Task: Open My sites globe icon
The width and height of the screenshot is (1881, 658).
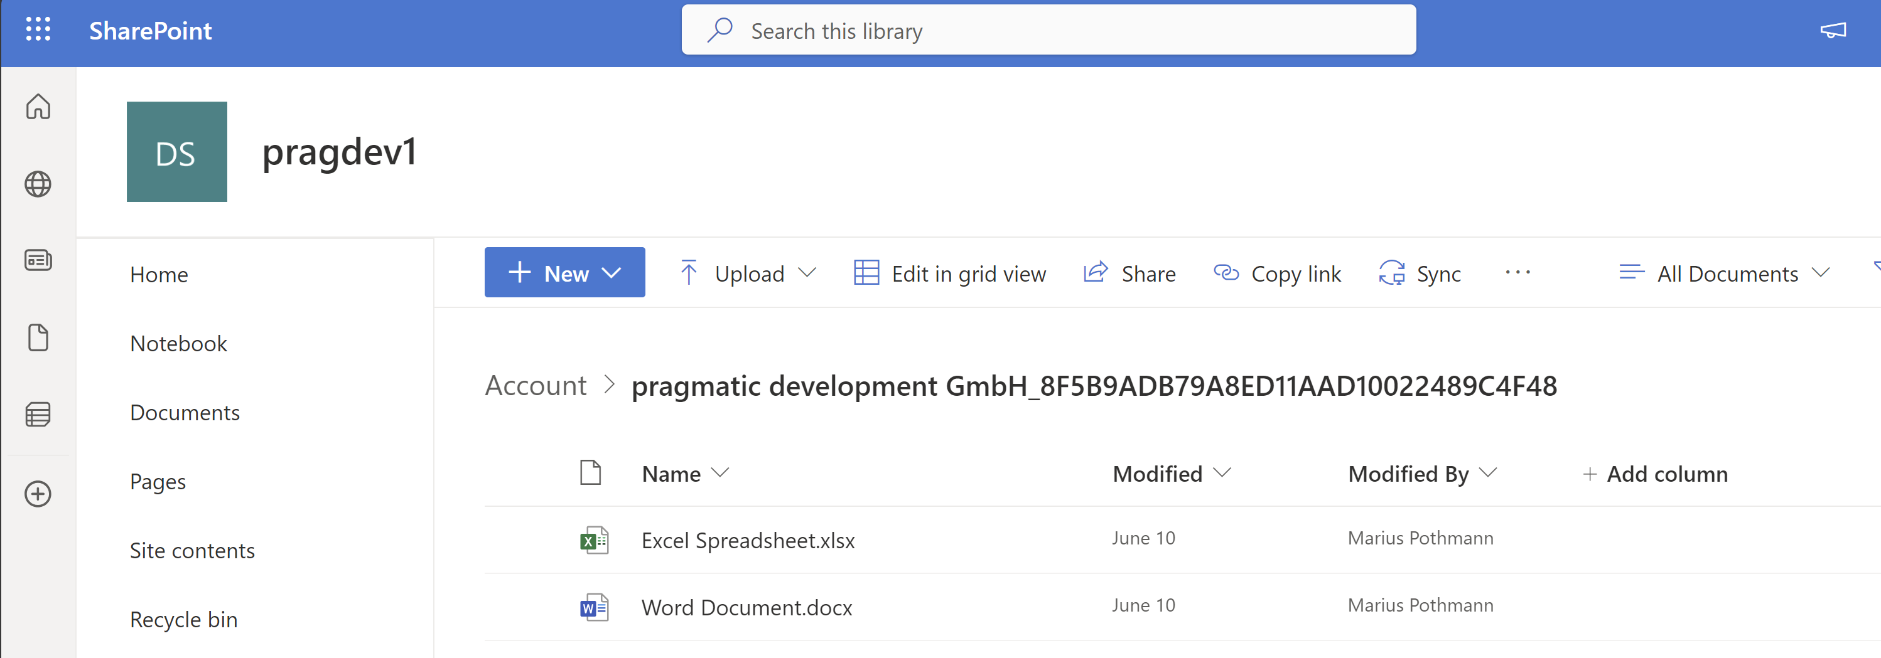Action: click(38, 184)
